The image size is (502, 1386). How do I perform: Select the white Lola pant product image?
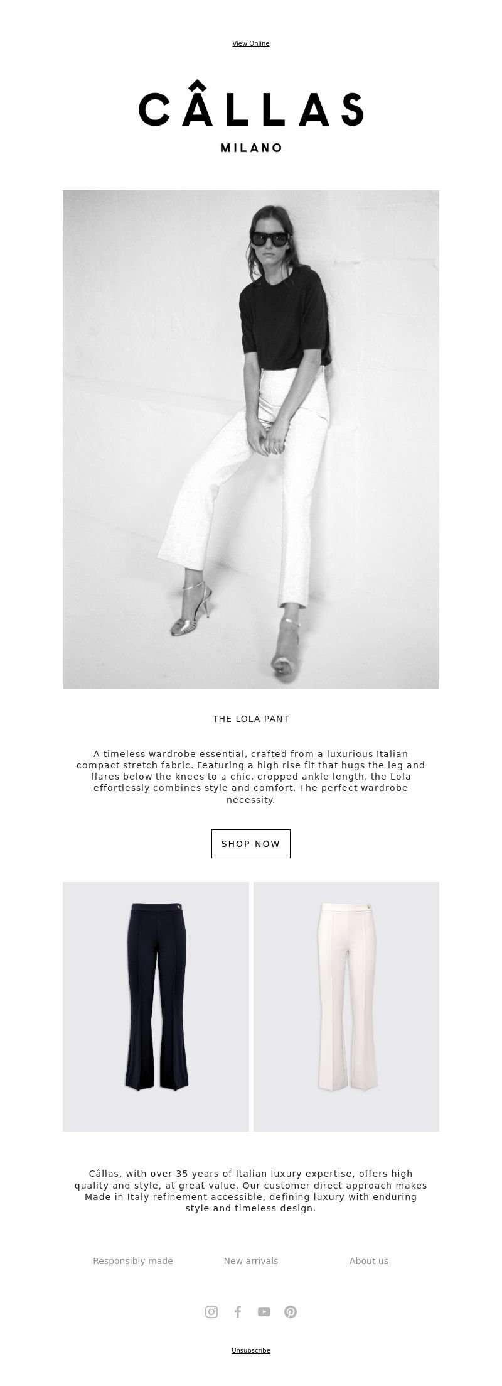(346, 1007)
